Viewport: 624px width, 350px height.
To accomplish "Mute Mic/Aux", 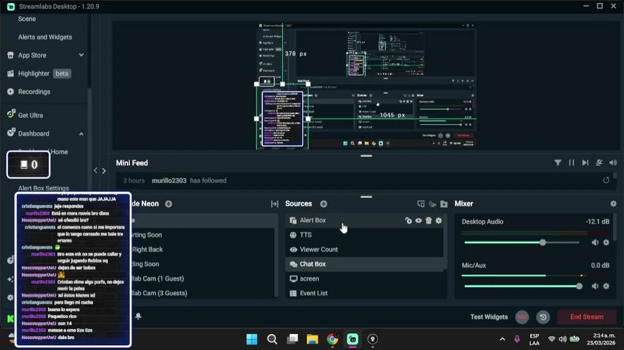I will pos(595,286).
